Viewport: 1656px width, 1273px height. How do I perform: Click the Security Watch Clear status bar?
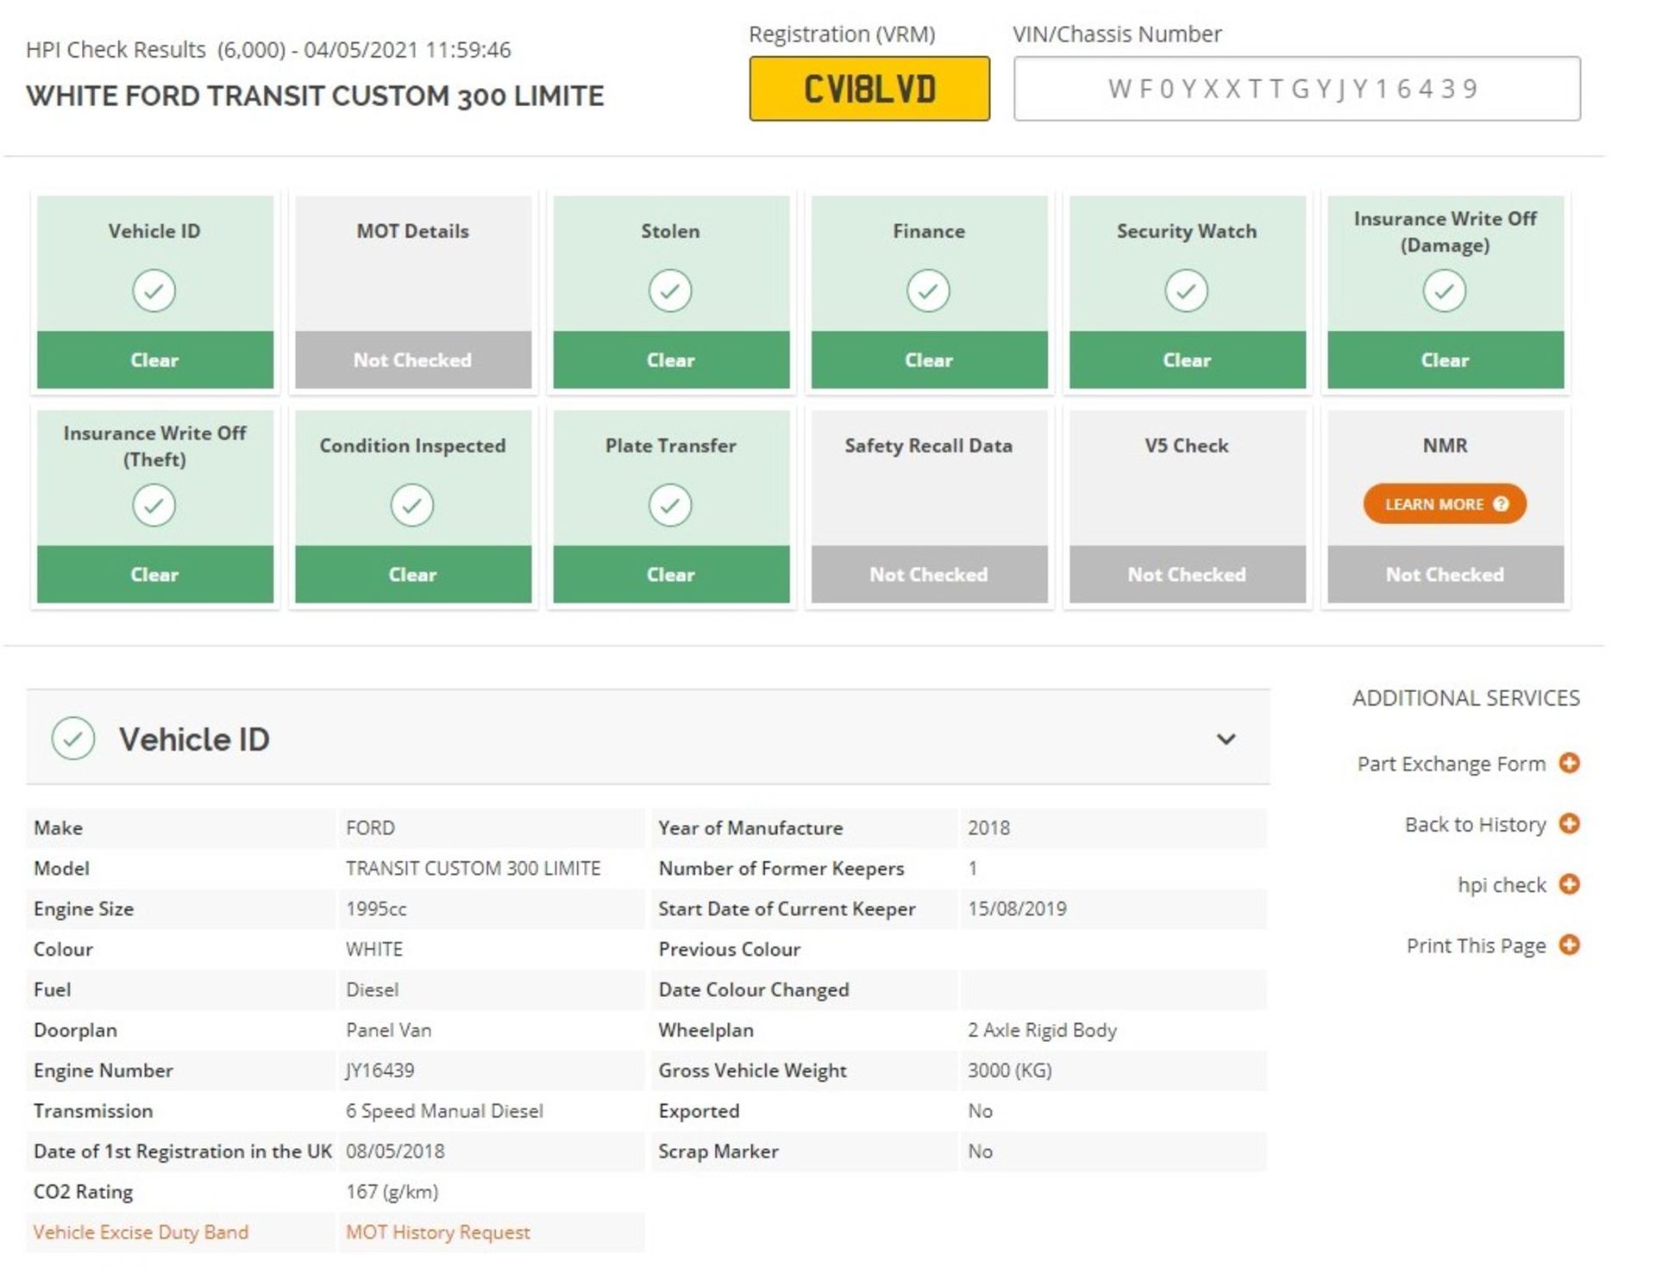(1187, 360)
